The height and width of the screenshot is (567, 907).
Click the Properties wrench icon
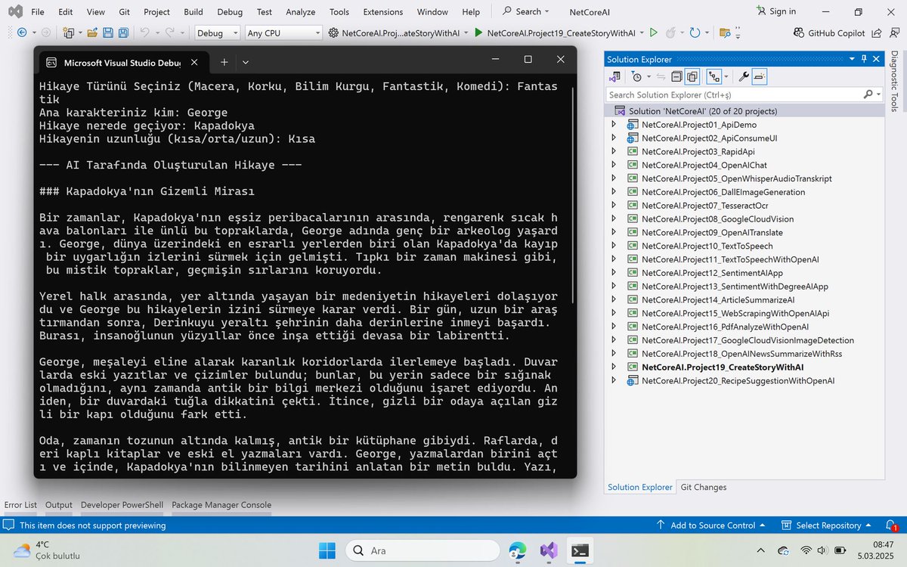pos(744,76)
